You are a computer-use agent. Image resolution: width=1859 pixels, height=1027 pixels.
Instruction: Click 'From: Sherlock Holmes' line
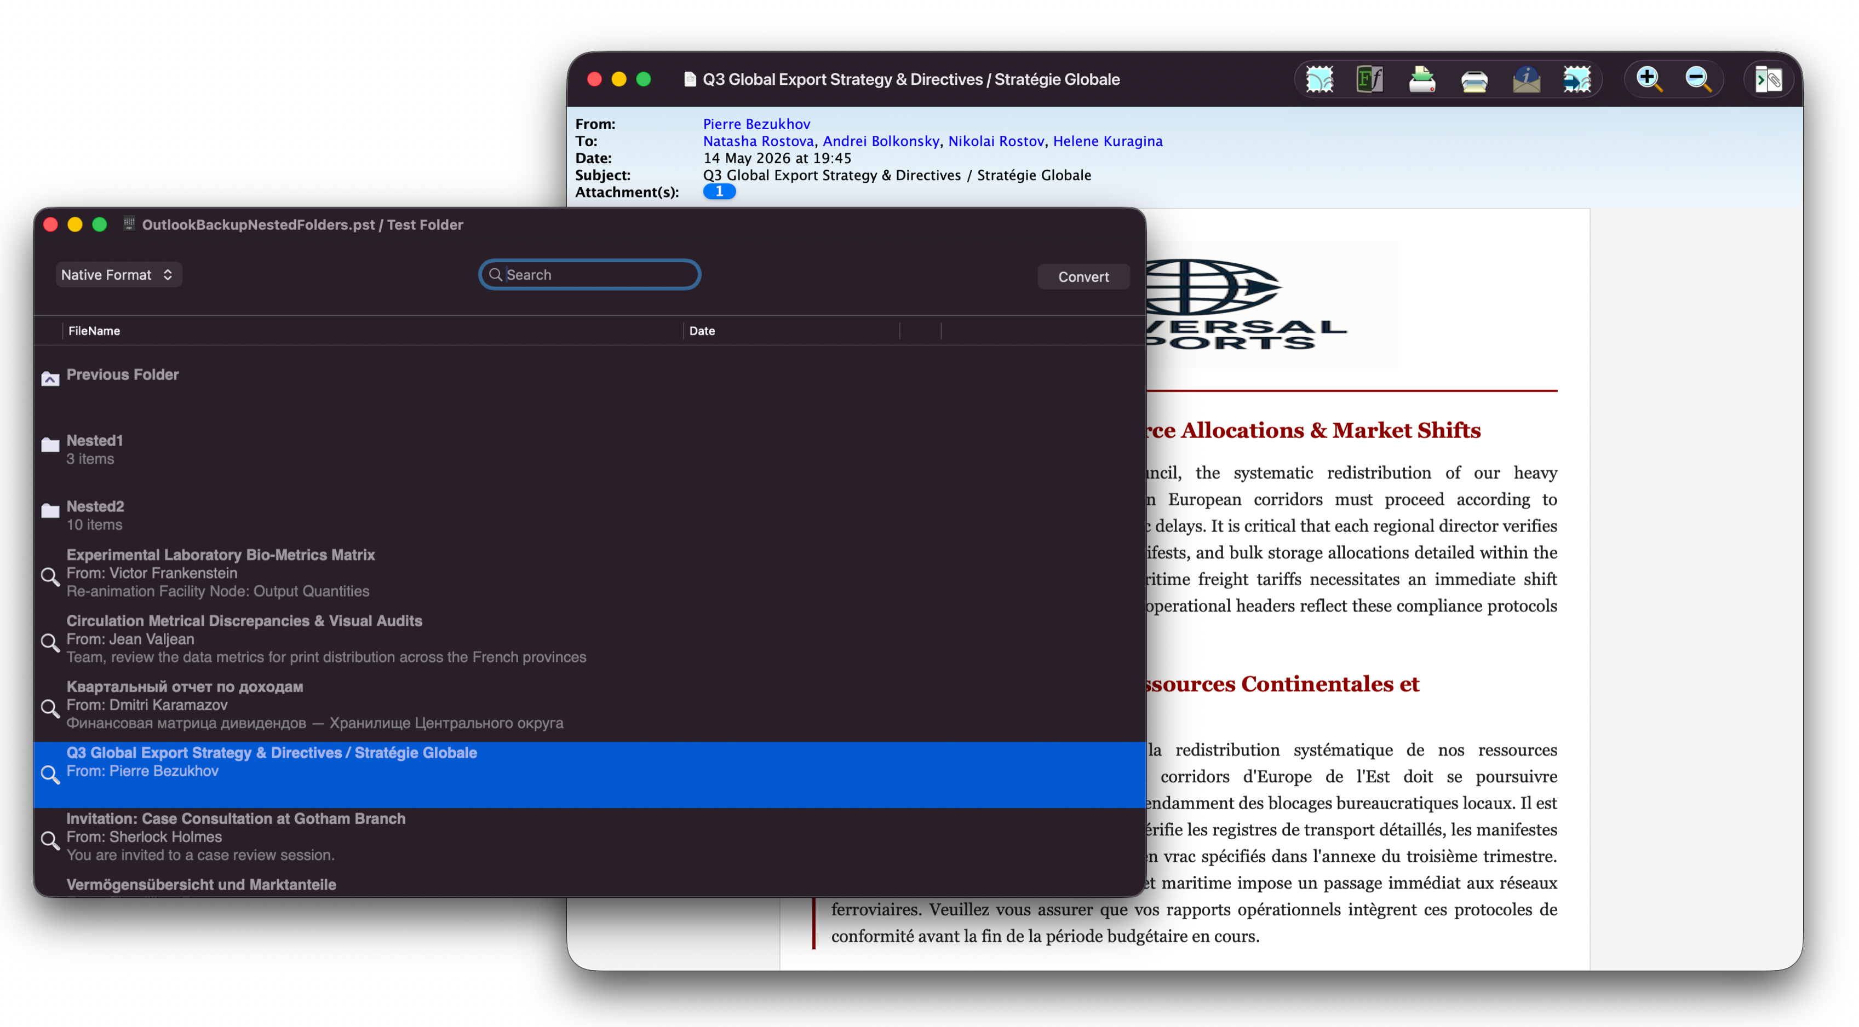pos(144,838)
